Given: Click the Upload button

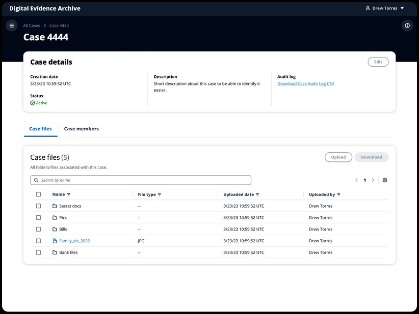Looking at the screenshot, I should [x=338, y=157].
